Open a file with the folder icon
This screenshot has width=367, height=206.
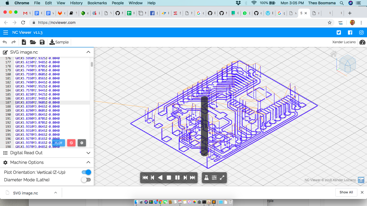[33, 42]
